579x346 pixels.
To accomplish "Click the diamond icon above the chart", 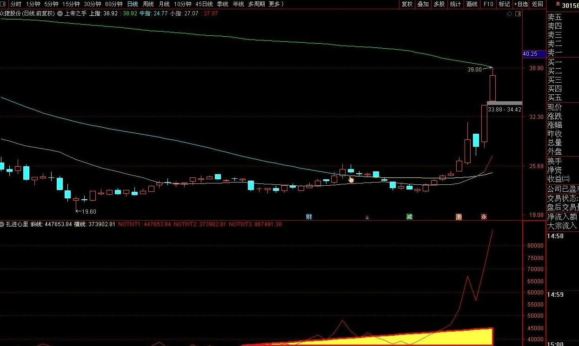I will 510,14.
